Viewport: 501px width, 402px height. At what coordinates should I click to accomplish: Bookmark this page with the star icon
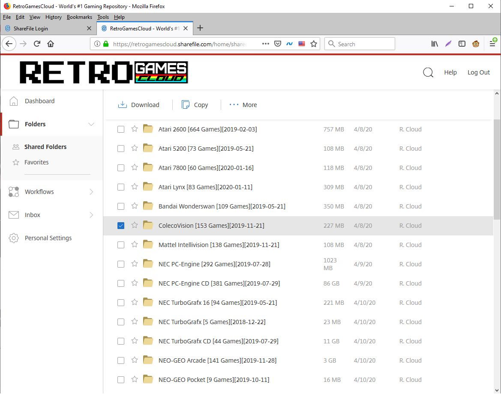(x=314, y=44)
